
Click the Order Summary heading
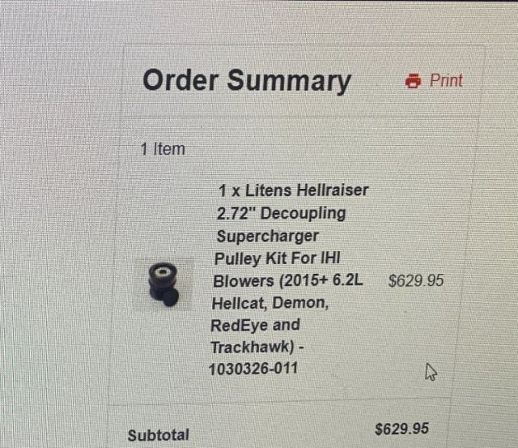tap(247, 80)
